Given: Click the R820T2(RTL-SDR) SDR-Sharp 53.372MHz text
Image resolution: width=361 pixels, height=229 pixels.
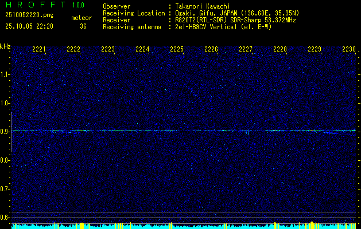Looking at the screenshot, I should (235, 20).
